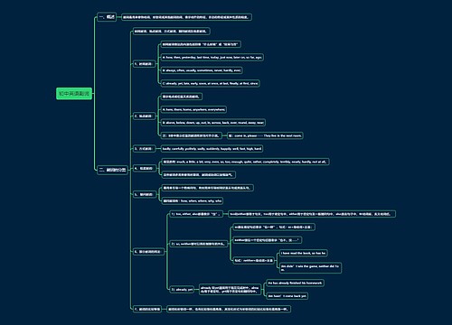Click the example node "come in, please"
Viewport: 452px width, 325px height.
(x=265, y=135)
